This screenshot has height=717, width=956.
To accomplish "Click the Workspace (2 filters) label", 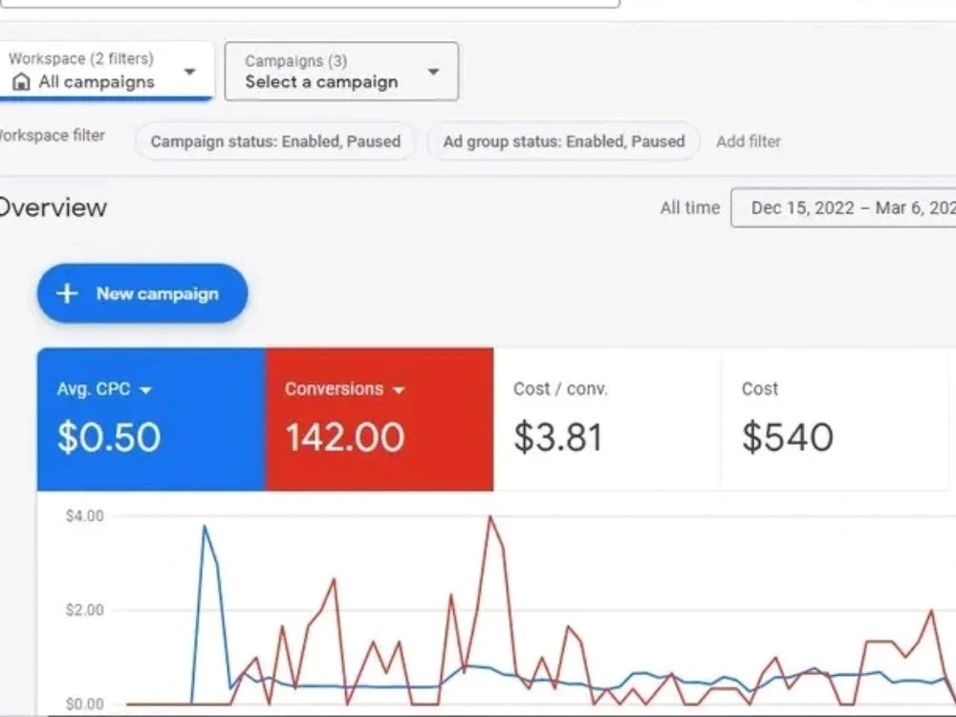I will point(81,58).
